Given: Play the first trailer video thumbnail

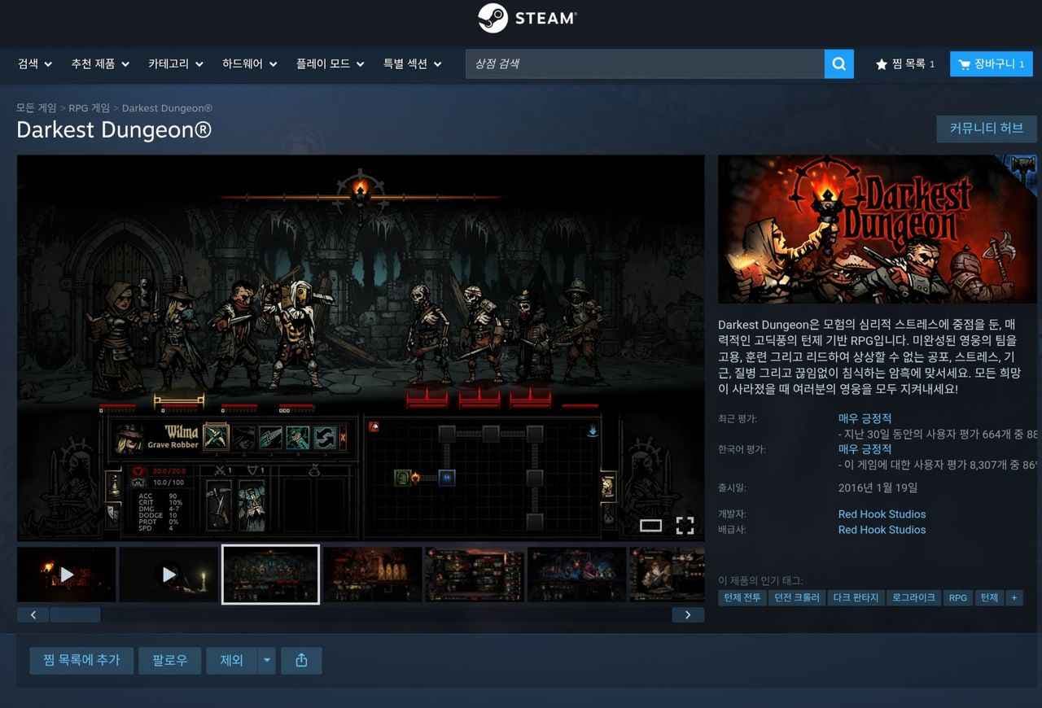Looking at the screenshot, I should pos(67,575).
